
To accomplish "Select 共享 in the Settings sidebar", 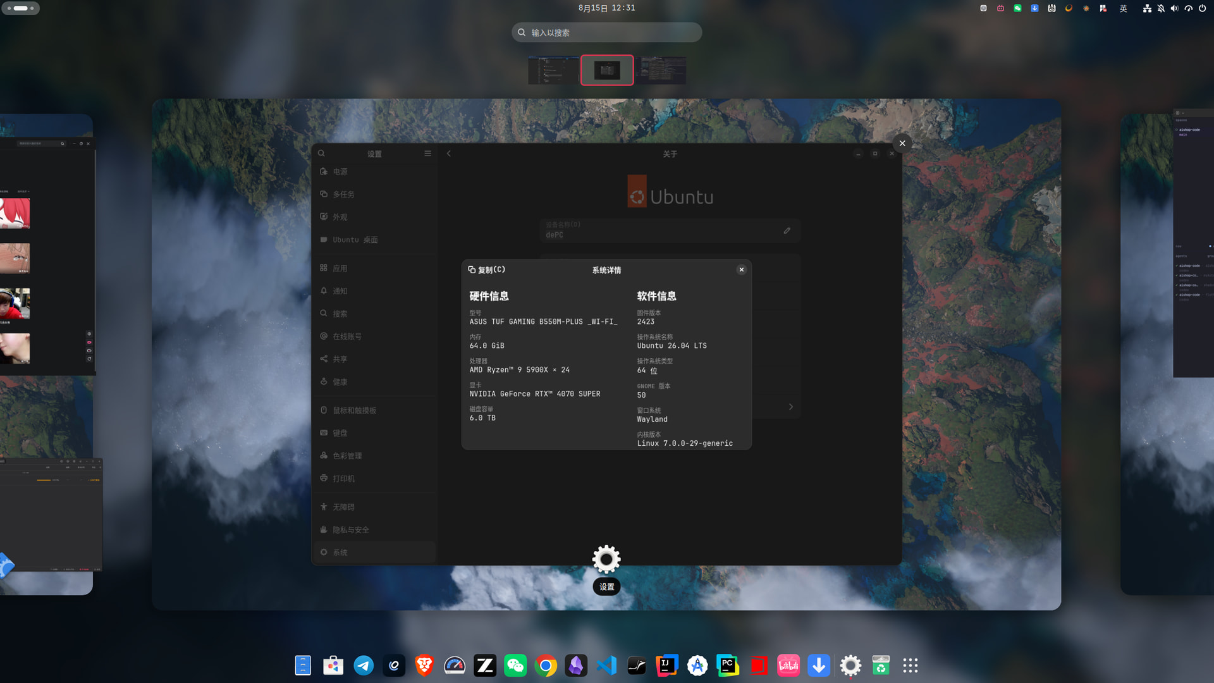I will 374,359.
